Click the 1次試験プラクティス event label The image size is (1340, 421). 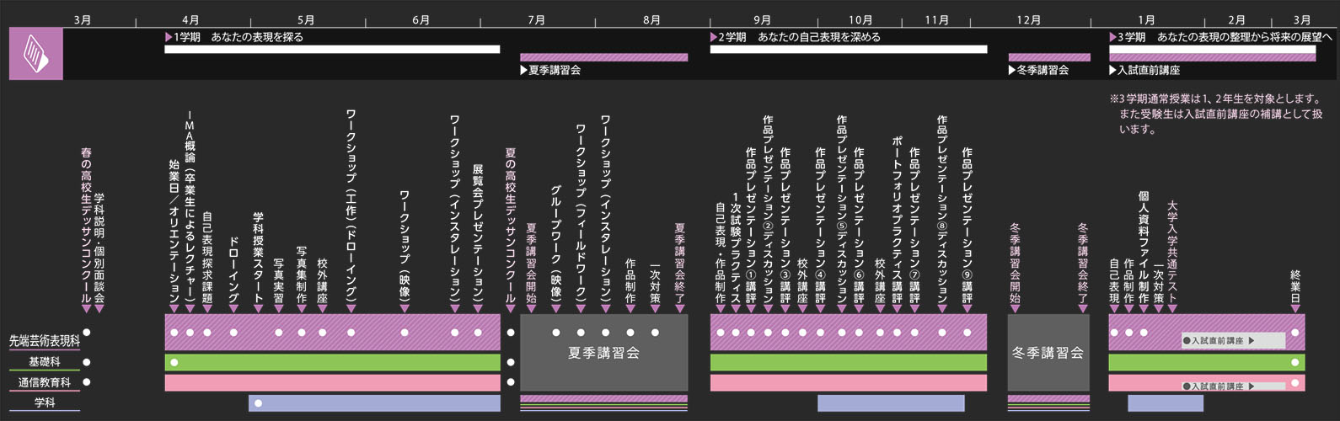pos(736,248)
